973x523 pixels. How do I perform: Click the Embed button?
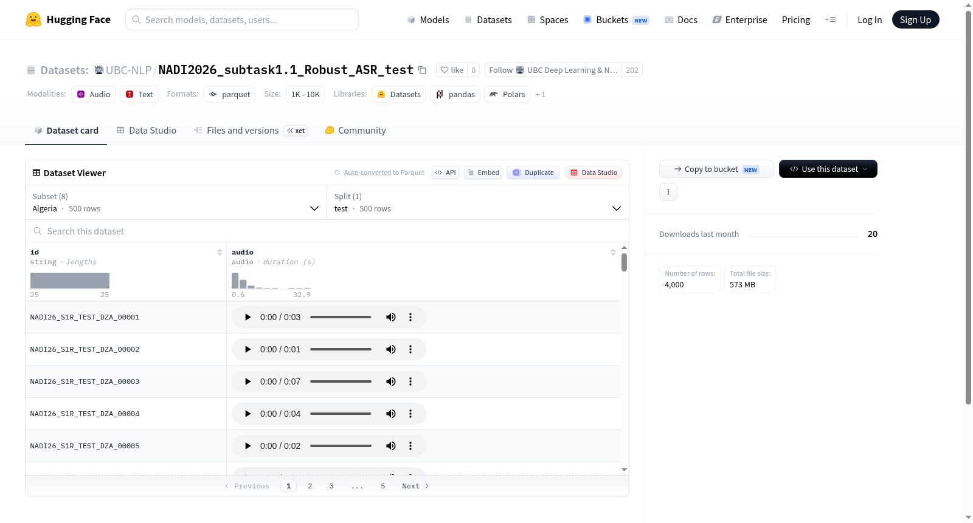tap(483, 173)
